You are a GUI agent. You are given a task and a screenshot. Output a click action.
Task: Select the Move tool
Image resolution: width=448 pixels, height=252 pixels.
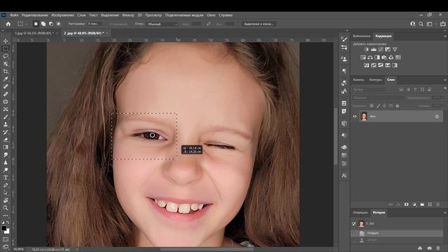click(6, 41)
